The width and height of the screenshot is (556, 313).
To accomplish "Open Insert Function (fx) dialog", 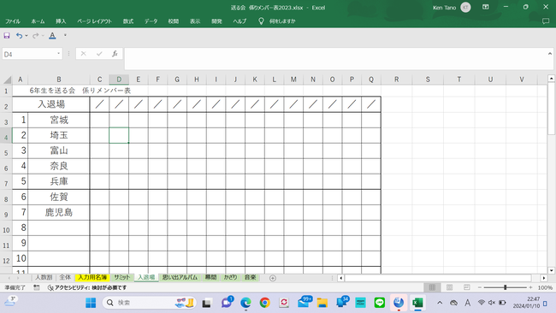I will click(x=115, y=54).
